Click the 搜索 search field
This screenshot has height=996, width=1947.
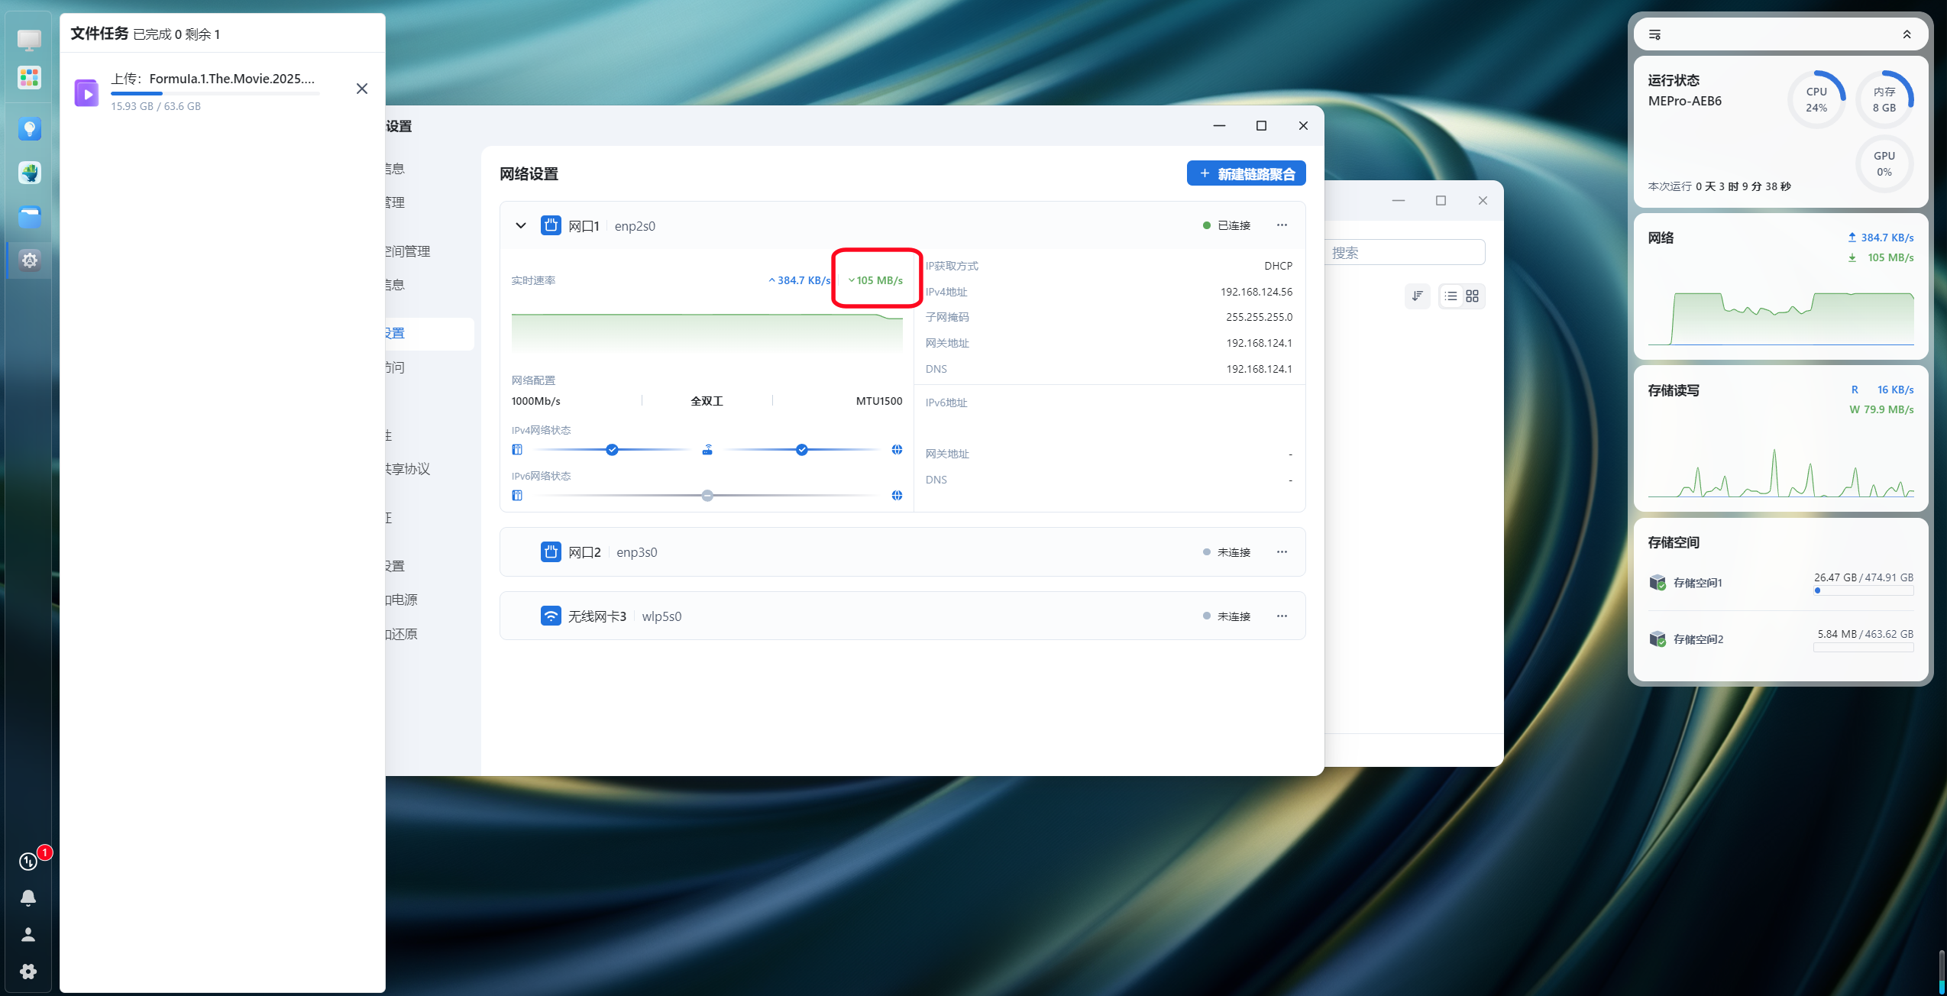(1405, 252)
